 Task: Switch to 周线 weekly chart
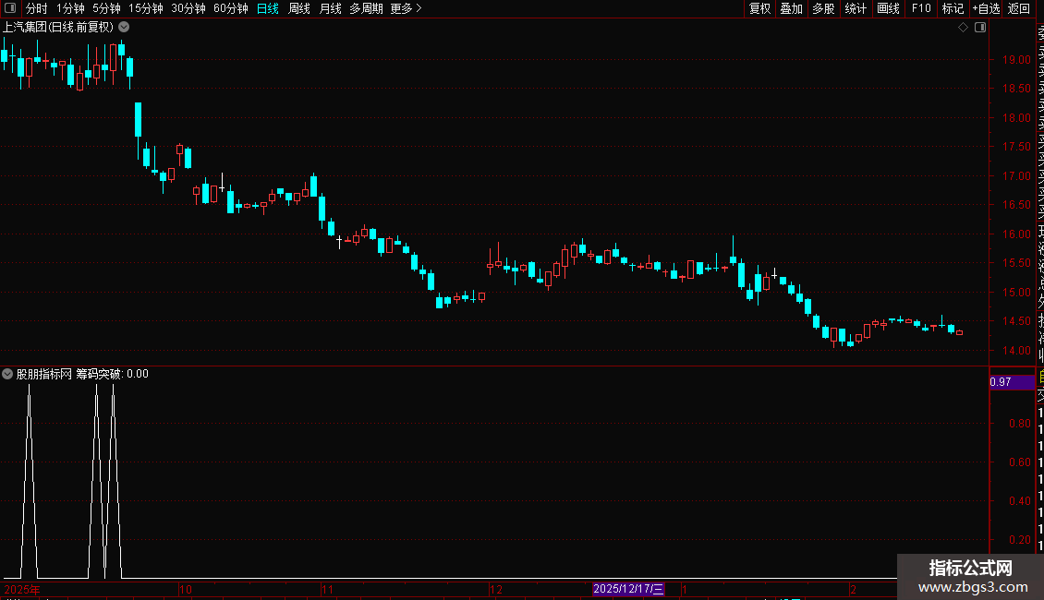299,8
